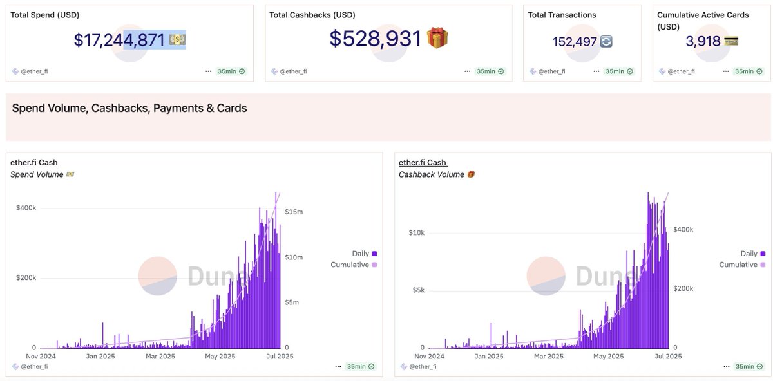773x381 pixels.
Task: Click the $5k axis label on Cashback Volume chart
Action: [419, 290]
